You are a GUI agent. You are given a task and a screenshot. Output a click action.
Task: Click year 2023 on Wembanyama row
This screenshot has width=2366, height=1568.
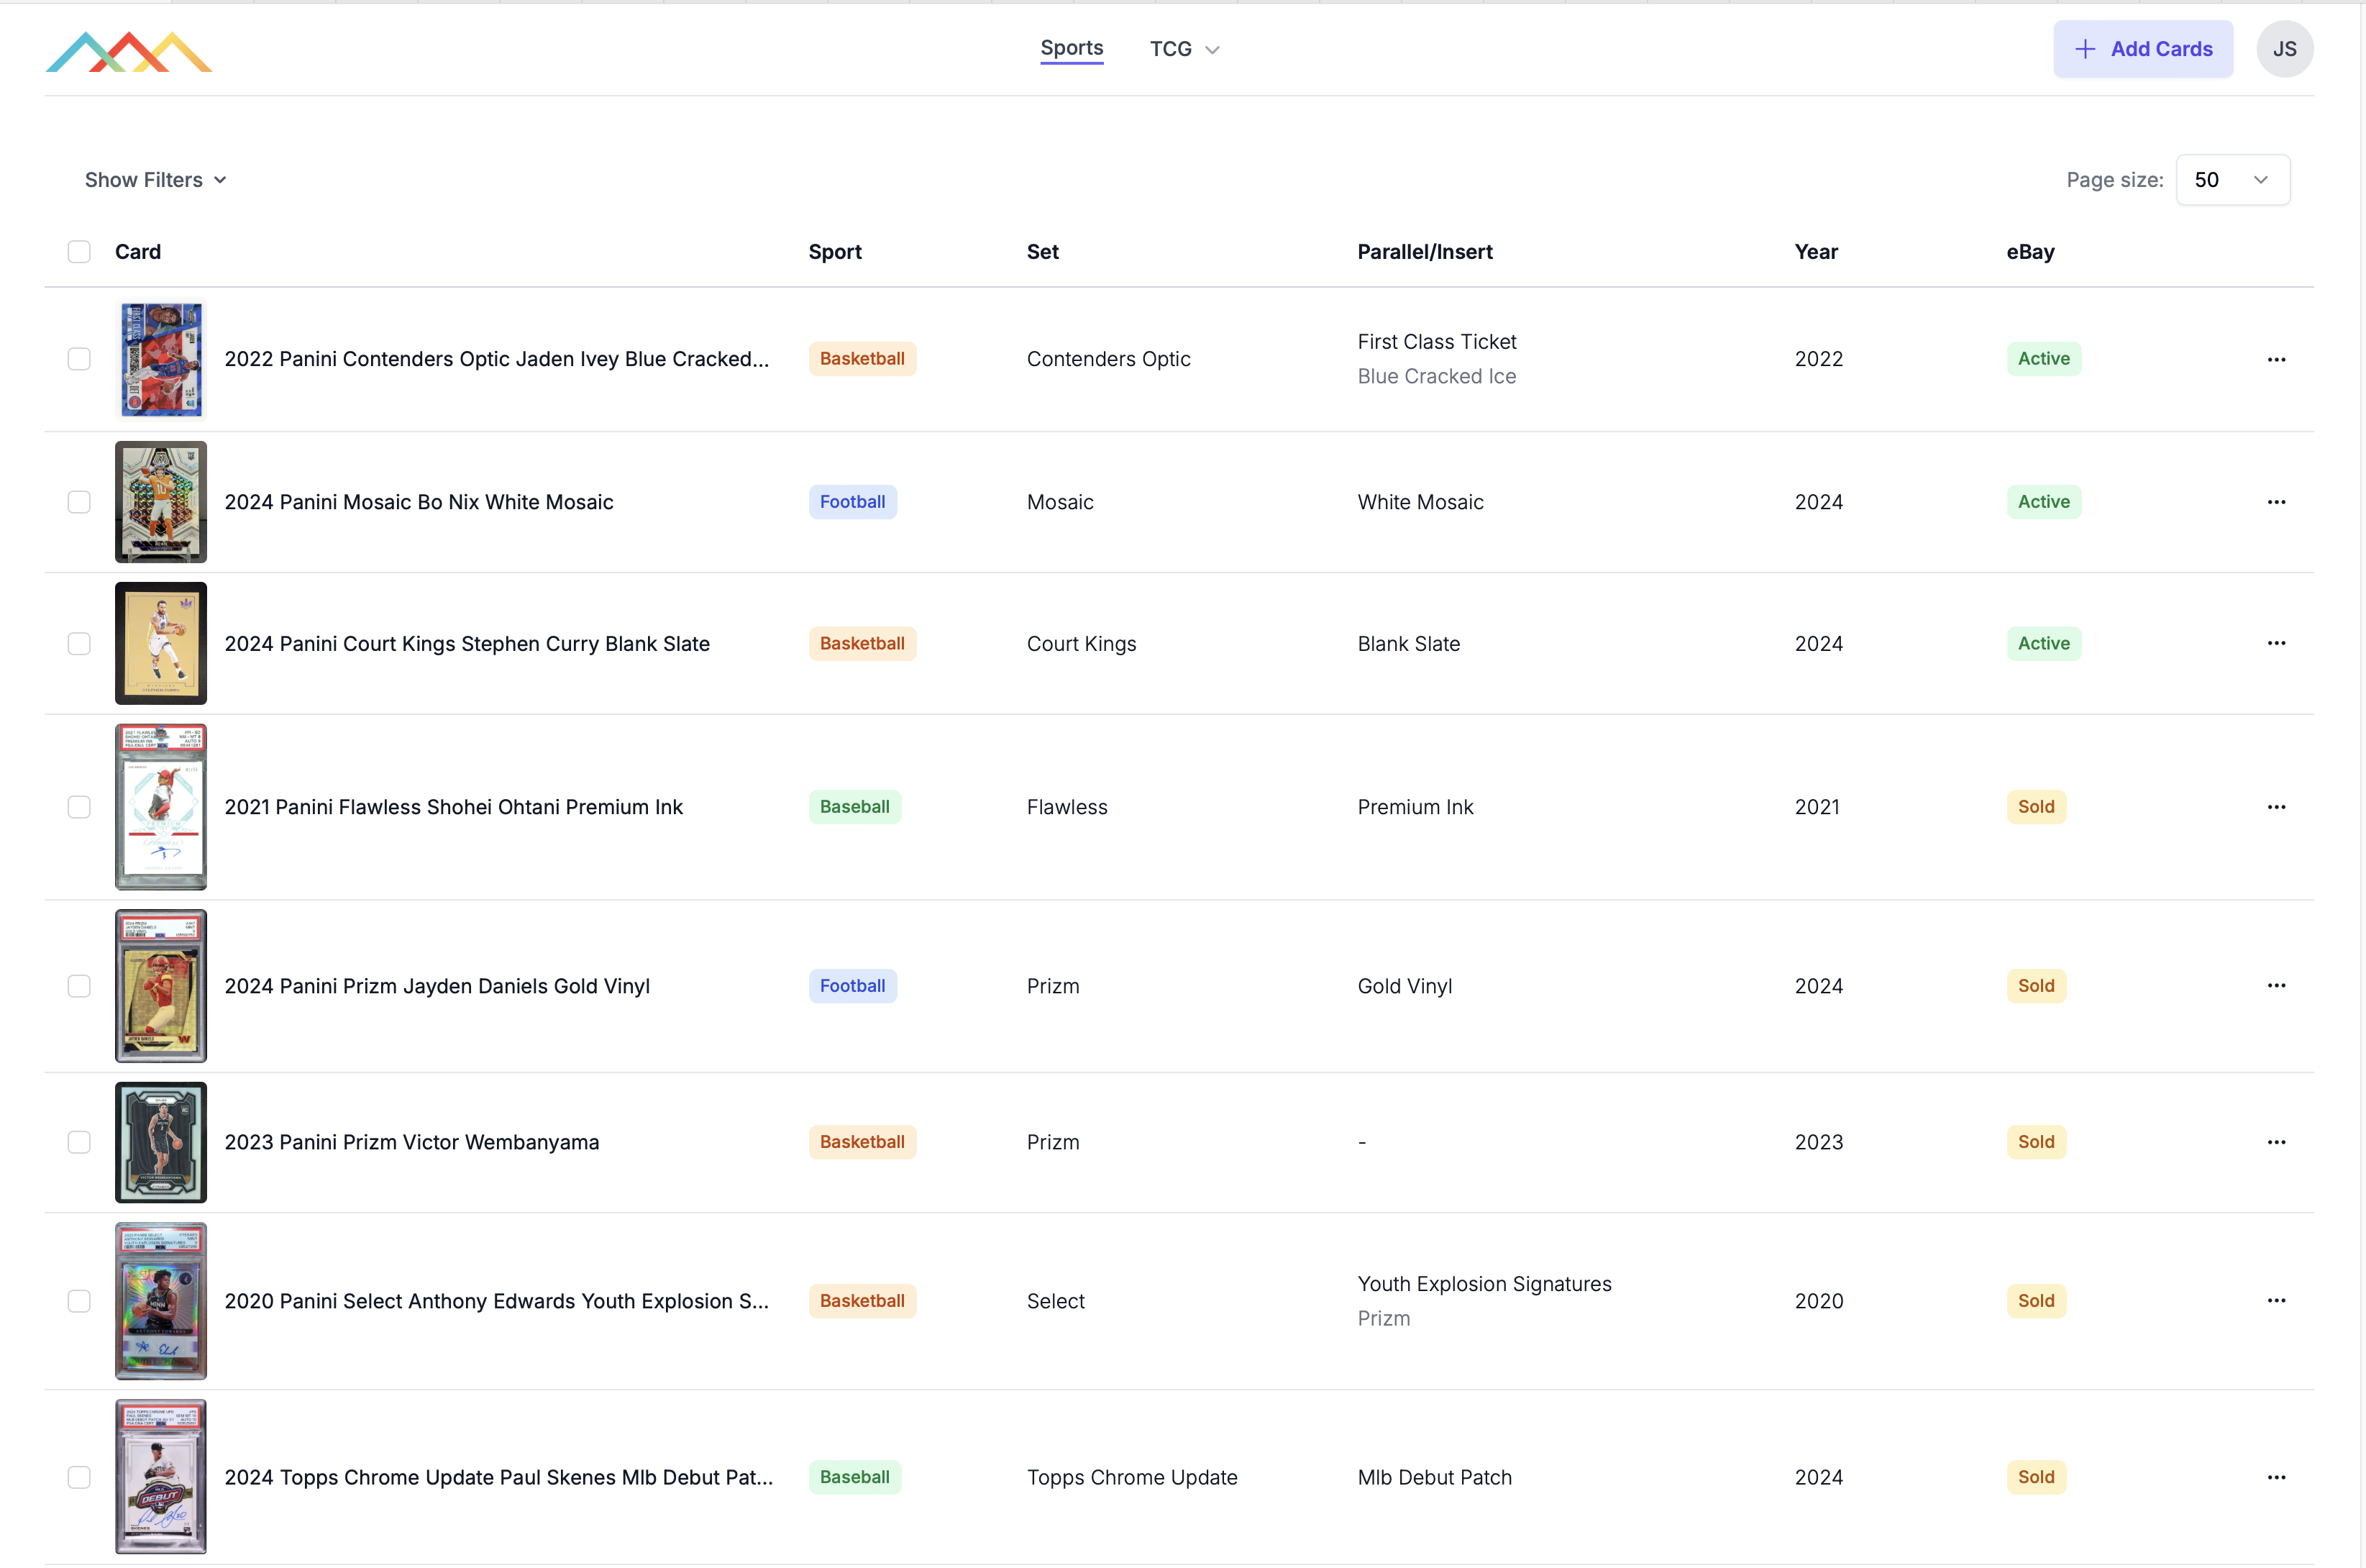pyautogui.click(x=1818, y=1142)
